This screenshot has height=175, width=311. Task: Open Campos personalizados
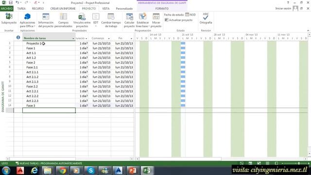tap(63, 20)
